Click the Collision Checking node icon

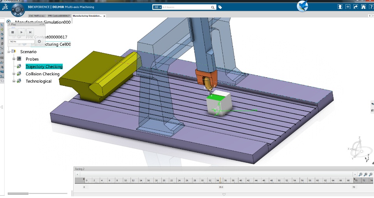(19, 74)
